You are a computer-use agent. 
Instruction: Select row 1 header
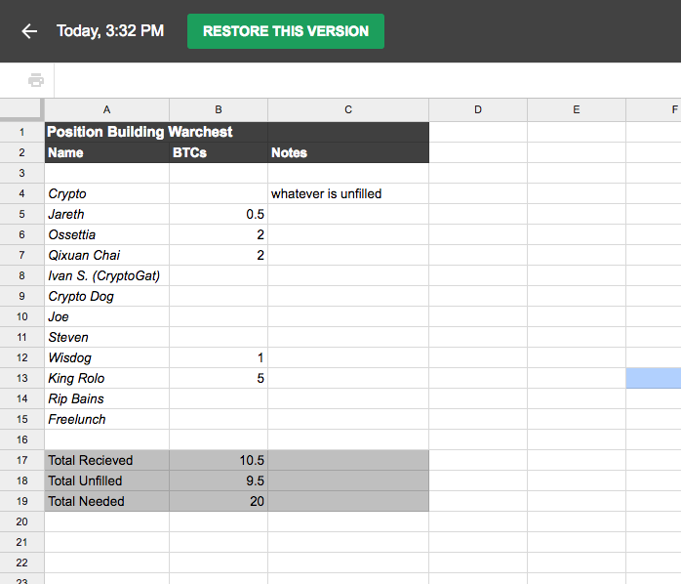coord(21,132)
